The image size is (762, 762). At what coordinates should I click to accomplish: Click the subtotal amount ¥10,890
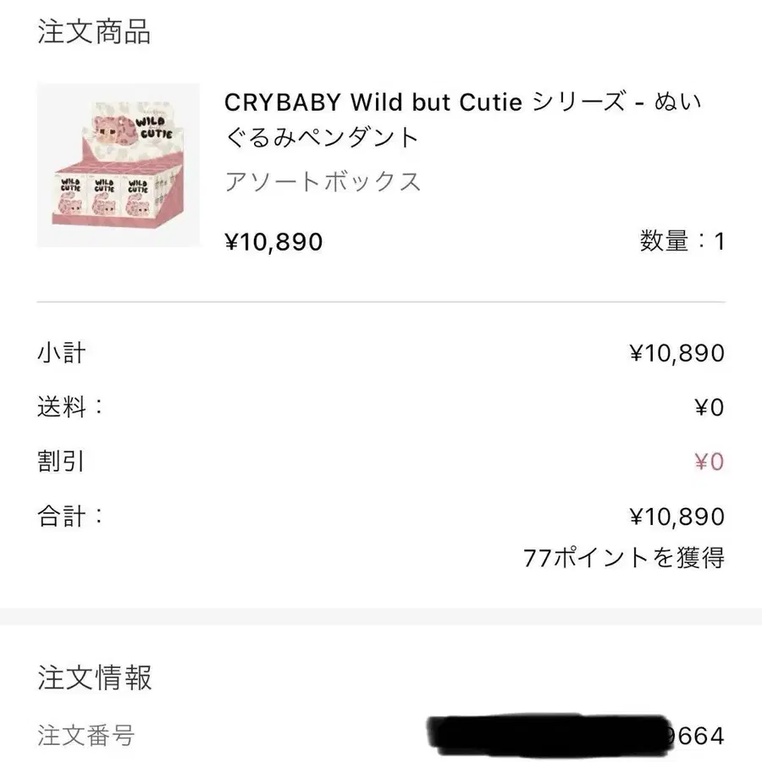(677, 353)
